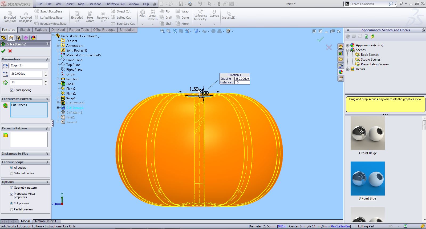This screenshot has width=426, height=229.
Task: Select Wrap1 in the feature tree
Action: [71, 98]
